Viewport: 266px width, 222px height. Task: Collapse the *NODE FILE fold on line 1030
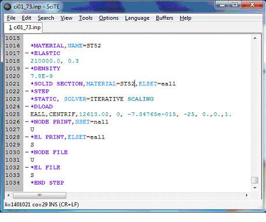pos(27,152)
